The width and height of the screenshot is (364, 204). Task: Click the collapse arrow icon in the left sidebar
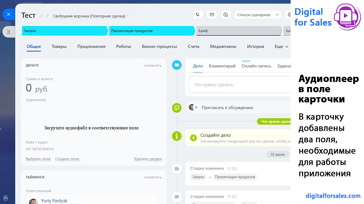click(9, 32)
